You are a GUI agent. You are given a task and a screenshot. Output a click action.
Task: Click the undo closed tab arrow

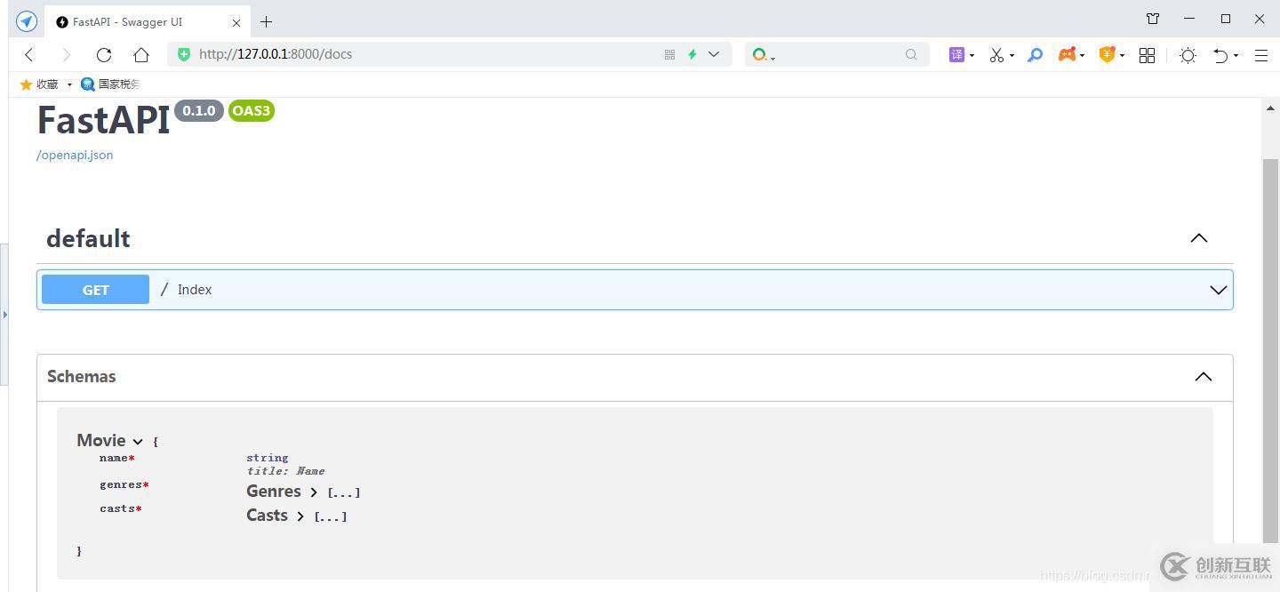point(1220,55)
